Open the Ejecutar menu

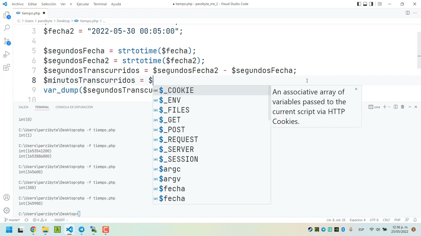83,4
